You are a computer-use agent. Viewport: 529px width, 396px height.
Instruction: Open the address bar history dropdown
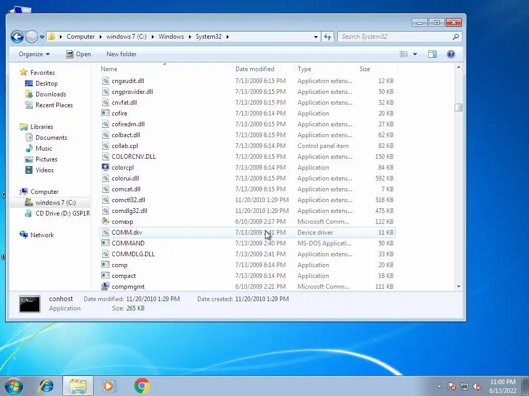click(x=316, y=37)
